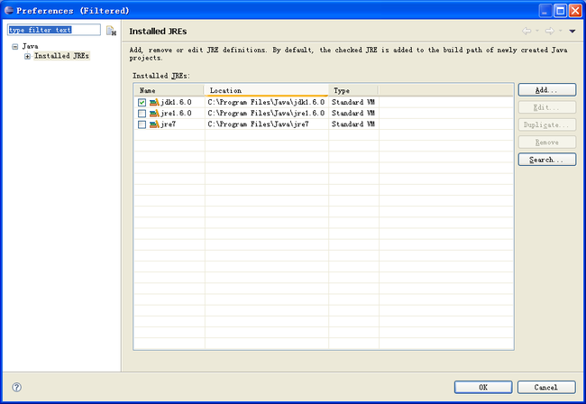Click location C:\Program Files\Java\jre1.6.0
The width and height of the screenshot is (586, 404).
click(x=266, y=113)
